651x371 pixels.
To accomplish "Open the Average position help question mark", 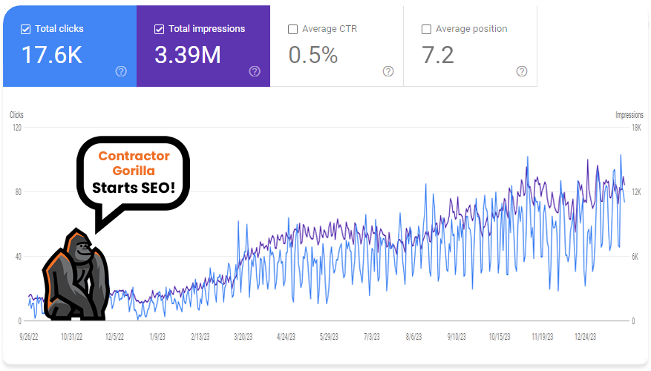I will pyautogui.click(x=522, y=71).
